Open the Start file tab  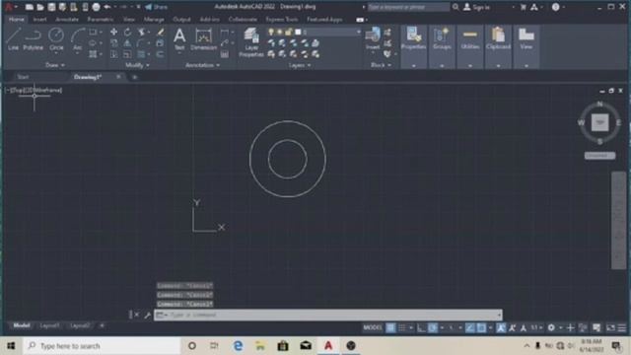pyautogui.click(x=23, y=77)
